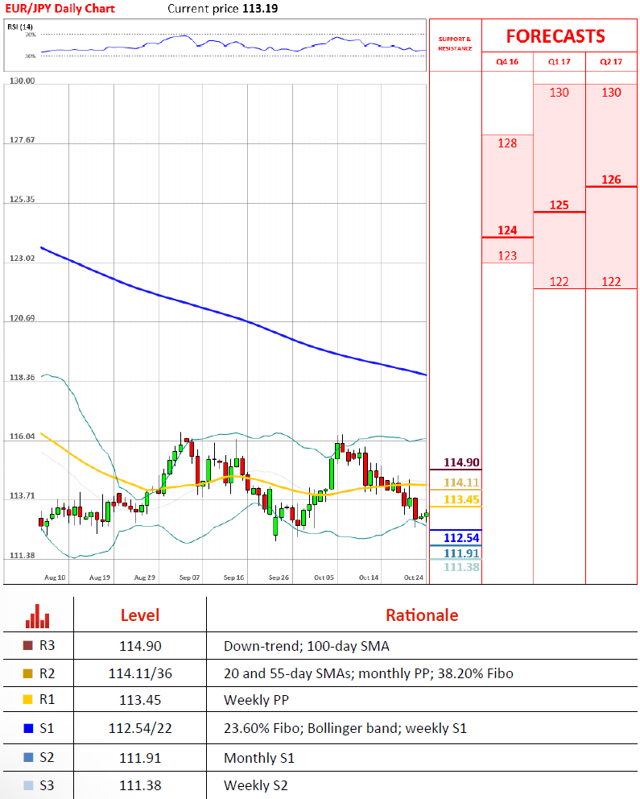Click the S1 row label
The width and height of the screenshot is (640, 799).
pos(47,728)
